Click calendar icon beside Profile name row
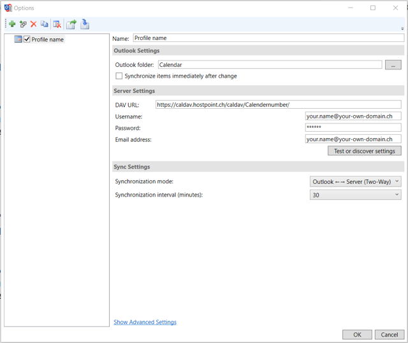The image size is (408, 343). (x=18, y=39)
